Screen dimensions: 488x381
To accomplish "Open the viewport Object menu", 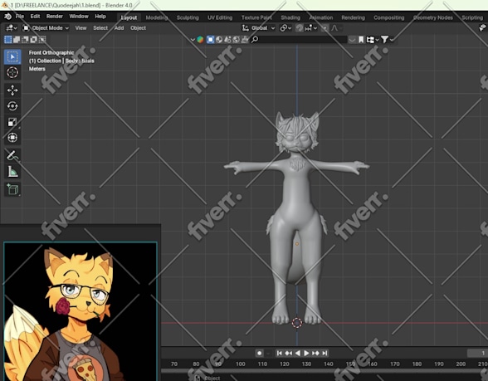I will tap(138, 28).
